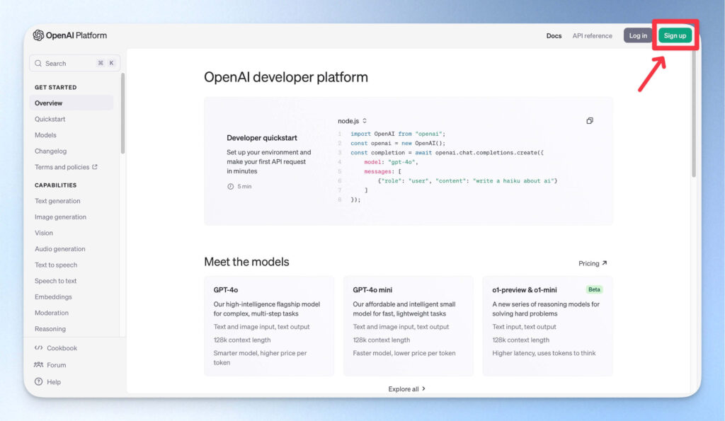Click the Meet the models heading
725x421 pixels.
(246, 262)
